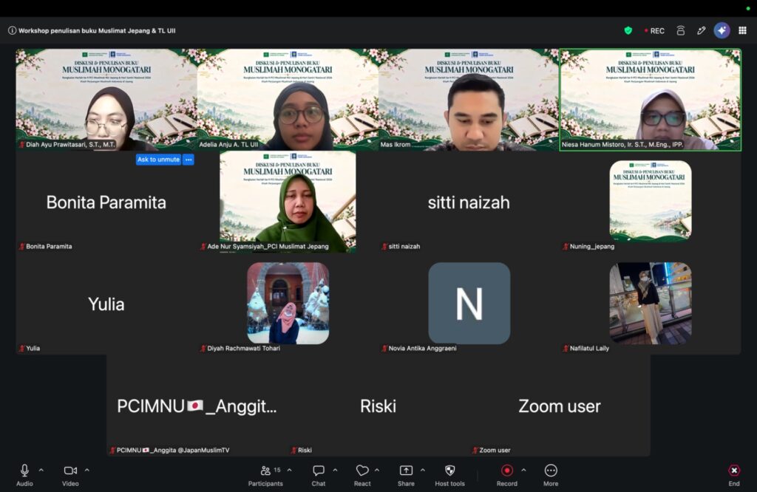Expand the Chat options arrow
The width and height of the screenshot is (757, 492).
[335, 470]
